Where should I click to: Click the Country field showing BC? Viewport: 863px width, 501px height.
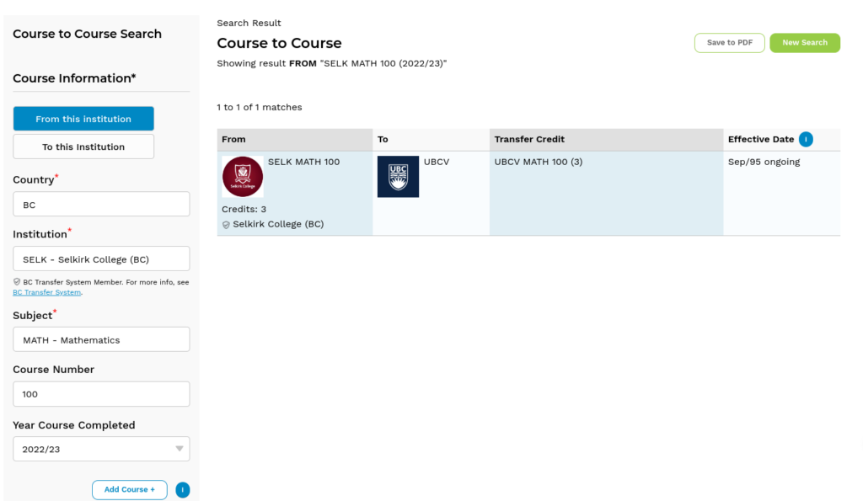[101, 205]
